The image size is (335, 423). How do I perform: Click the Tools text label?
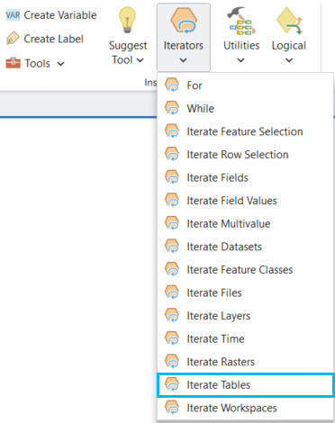[x=38, y=63]
